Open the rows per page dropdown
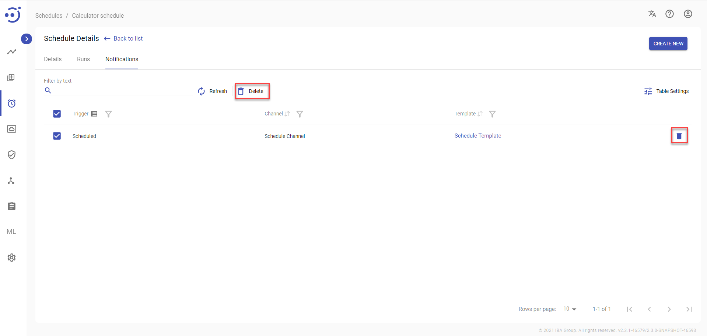 coord(570,309)
